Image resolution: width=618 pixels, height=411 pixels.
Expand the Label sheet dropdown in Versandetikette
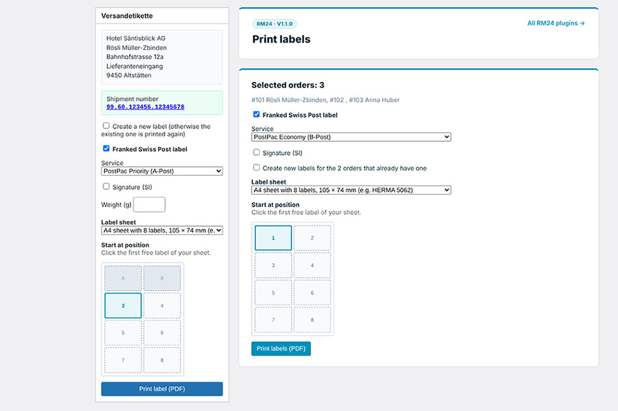coord(162,230)
